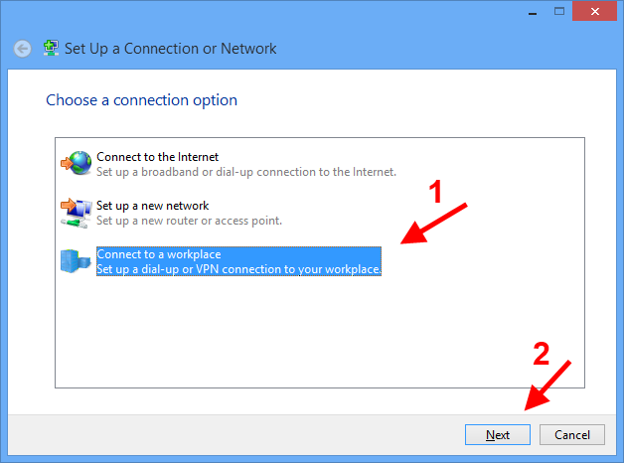Screen dimensions: 624x463
Task: Close the window with the red X
Action: tap(594, 11)
